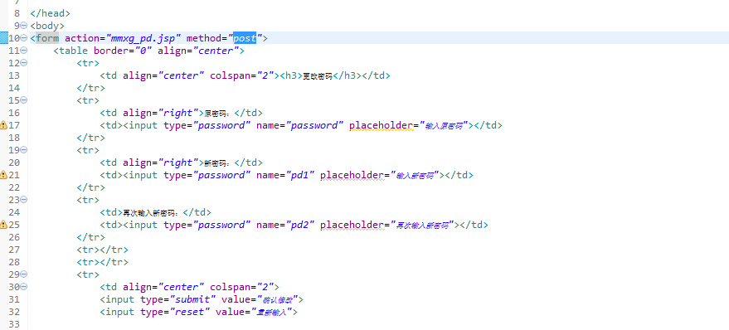
Task: Click the name value "password" on line 17
Action: click(314, 125)
